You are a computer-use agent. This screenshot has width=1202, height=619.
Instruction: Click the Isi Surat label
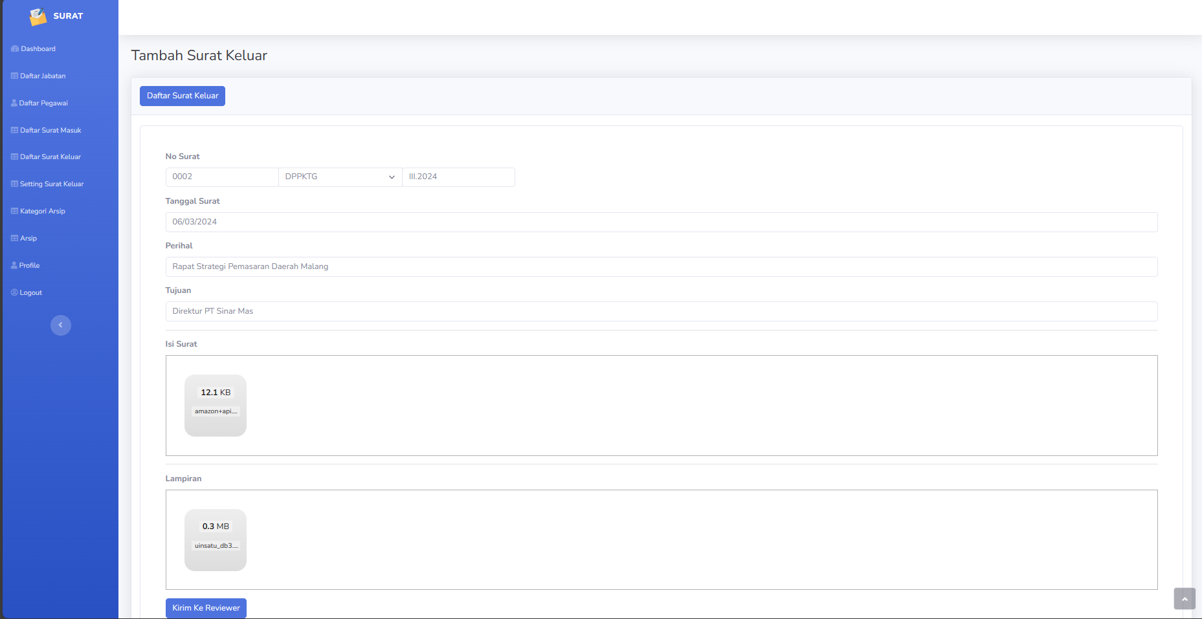point(181,344)
